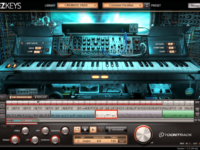Click the Use Browser MIDI button
Screen dimensions: 200x150
pyautogui.click(x=21, y=97)
